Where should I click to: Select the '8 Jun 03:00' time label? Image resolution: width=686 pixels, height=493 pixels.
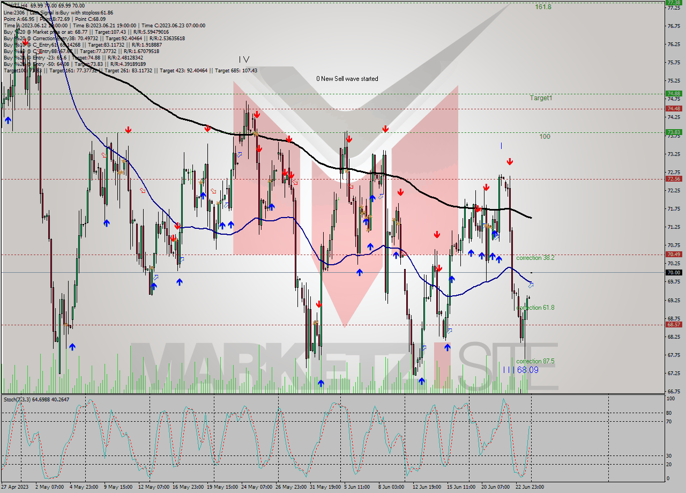[x=392, y=487]
